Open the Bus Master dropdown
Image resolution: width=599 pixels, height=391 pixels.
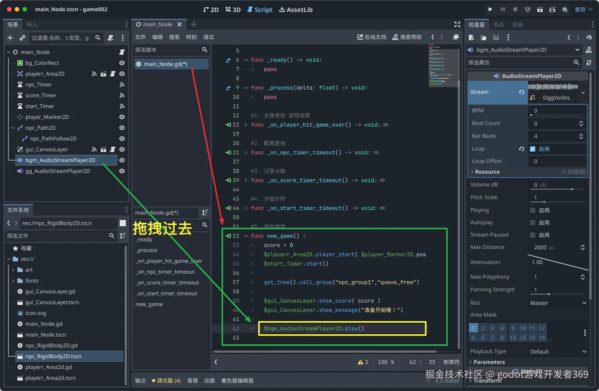[x=558, y=303]
